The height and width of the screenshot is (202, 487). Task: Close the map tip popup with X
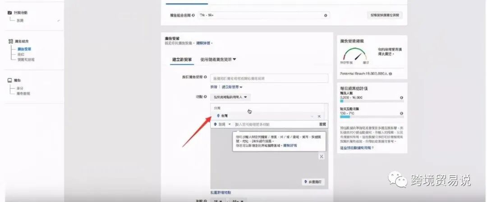pyautogui.click(x=322, y=157)
